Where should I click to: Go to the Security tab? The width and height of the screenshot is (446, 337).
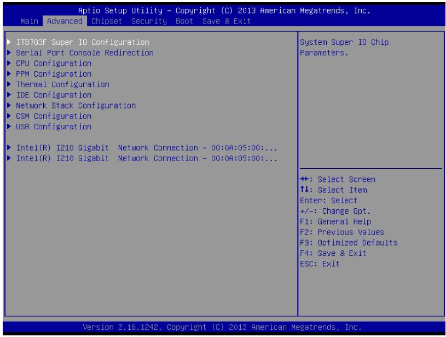click(x=149, y=21)
